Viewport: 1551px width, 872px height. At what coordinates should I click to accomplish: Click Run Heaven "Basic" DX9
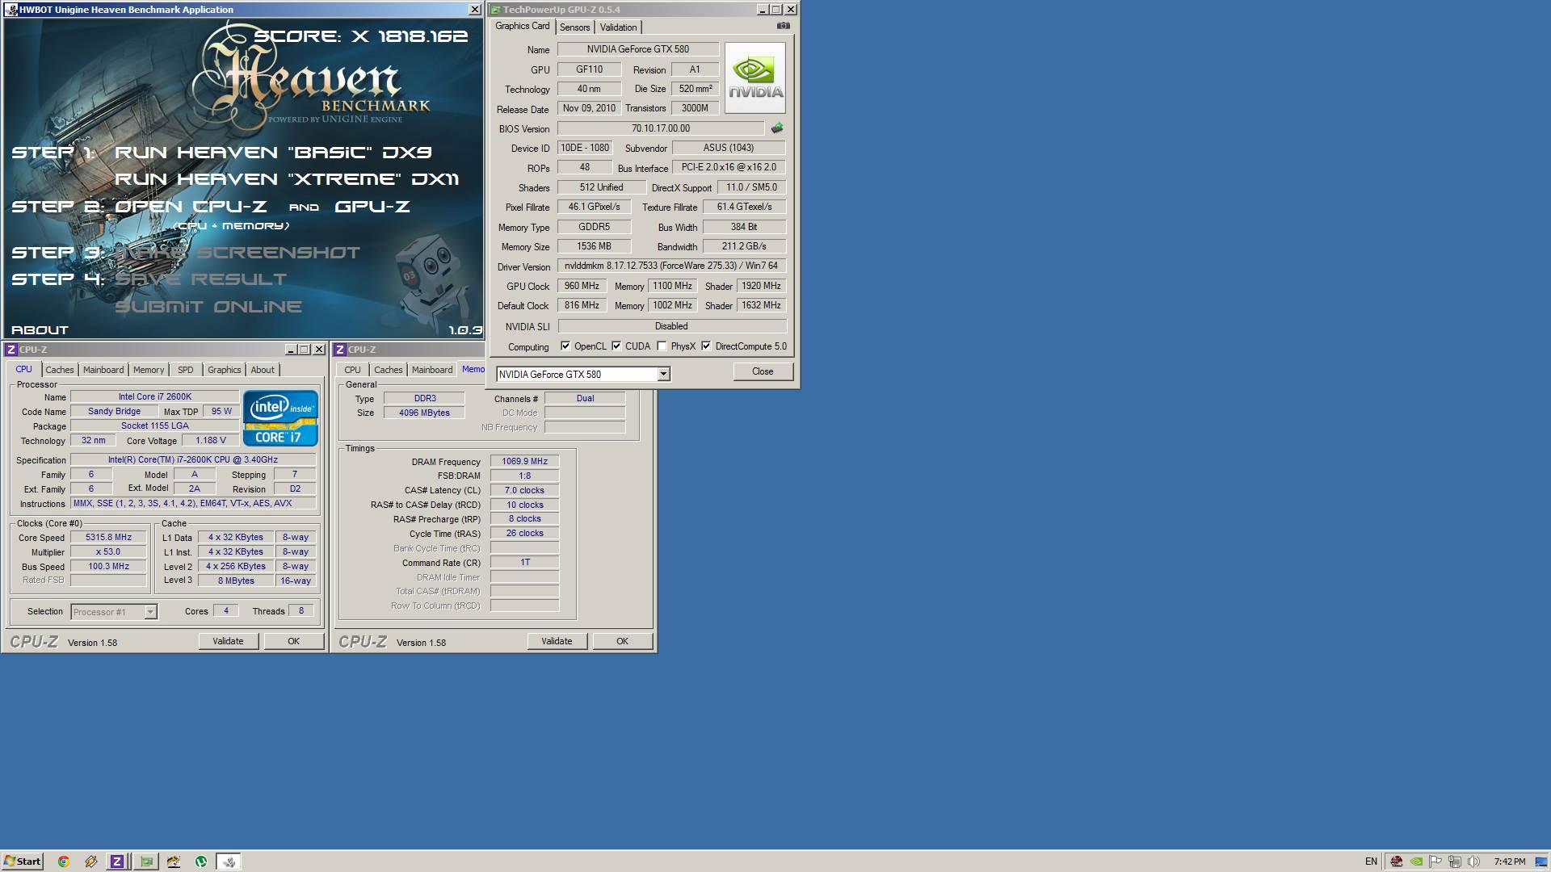pos(274,153)
